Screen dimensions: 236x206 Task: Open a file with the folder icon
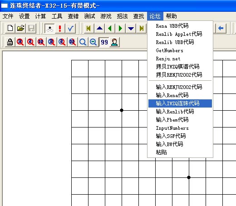click(20, 28)
